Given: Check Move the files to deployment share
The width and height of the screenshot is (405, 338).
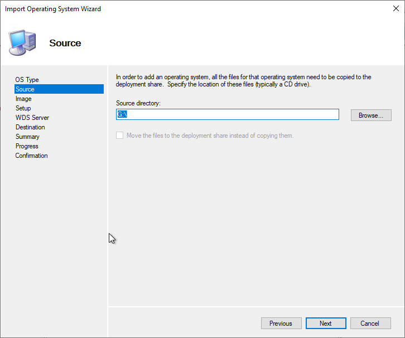Looking at the screenshot, I should click(x=119, y=136).
